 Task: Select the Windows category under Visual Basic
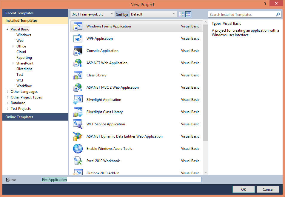24,35
